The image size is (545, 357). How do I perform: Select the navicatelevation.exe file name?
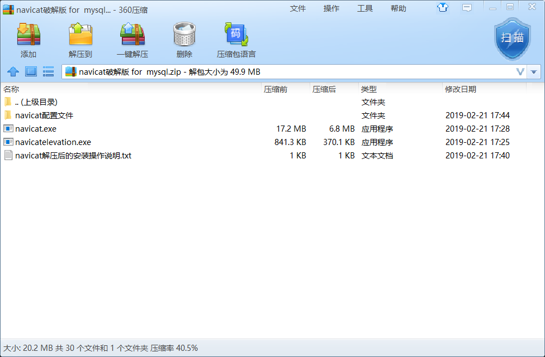pos(53,142)
